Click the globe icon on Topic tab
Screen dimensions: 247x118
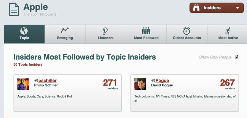pyautogui.click(x=24, y=31)
